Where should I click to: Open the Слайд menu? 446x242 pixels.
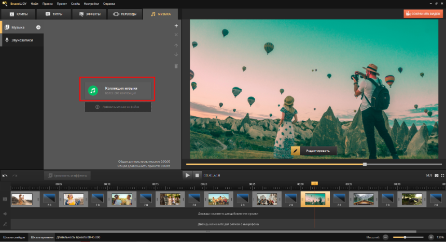pyautogui.click(x=75, y=4)
